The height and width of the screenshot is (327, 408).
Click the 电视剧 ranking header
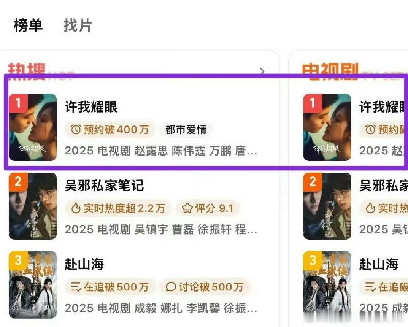330,71
